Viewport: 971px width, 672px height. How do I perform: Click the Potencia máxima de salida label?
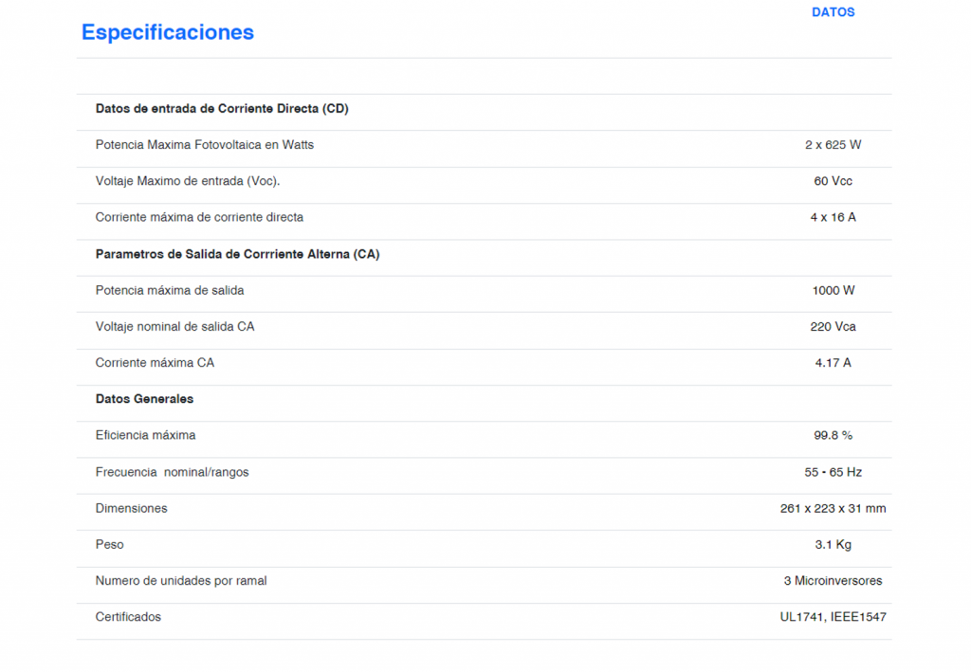[x=170, y=290]
